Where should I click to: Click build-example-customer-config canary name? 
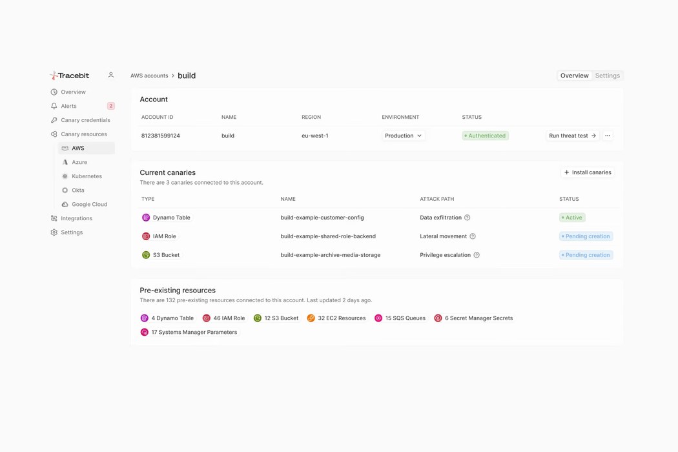[322, 218]
